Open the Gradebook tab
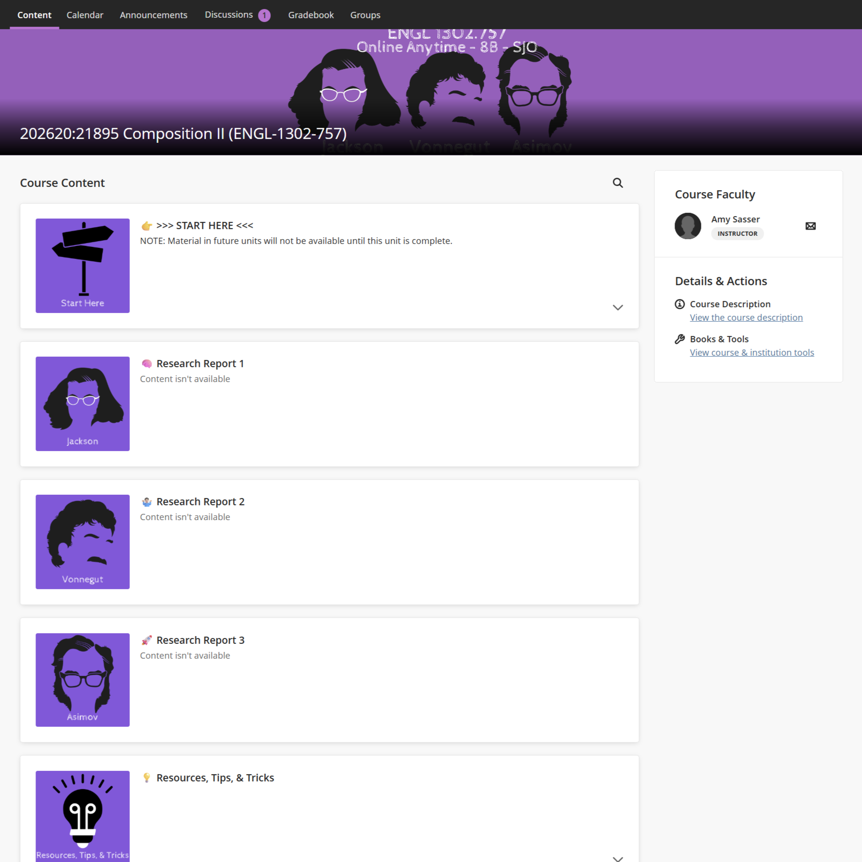The height and width of the screenshot is (862, 862). click(x=311, y=14)
